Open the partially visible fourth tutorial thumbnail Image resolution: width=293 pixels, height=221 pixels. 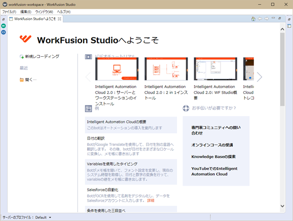249,69
